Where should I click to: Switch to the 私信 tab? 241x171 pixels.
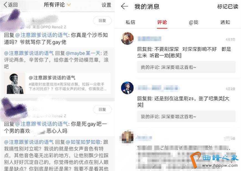point(130,22)
